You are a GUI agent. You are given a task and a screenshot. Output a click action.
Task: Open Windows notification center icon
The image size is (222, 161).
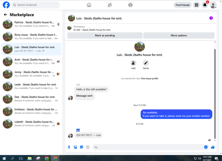pyautogui.click(x=217, y=158)
